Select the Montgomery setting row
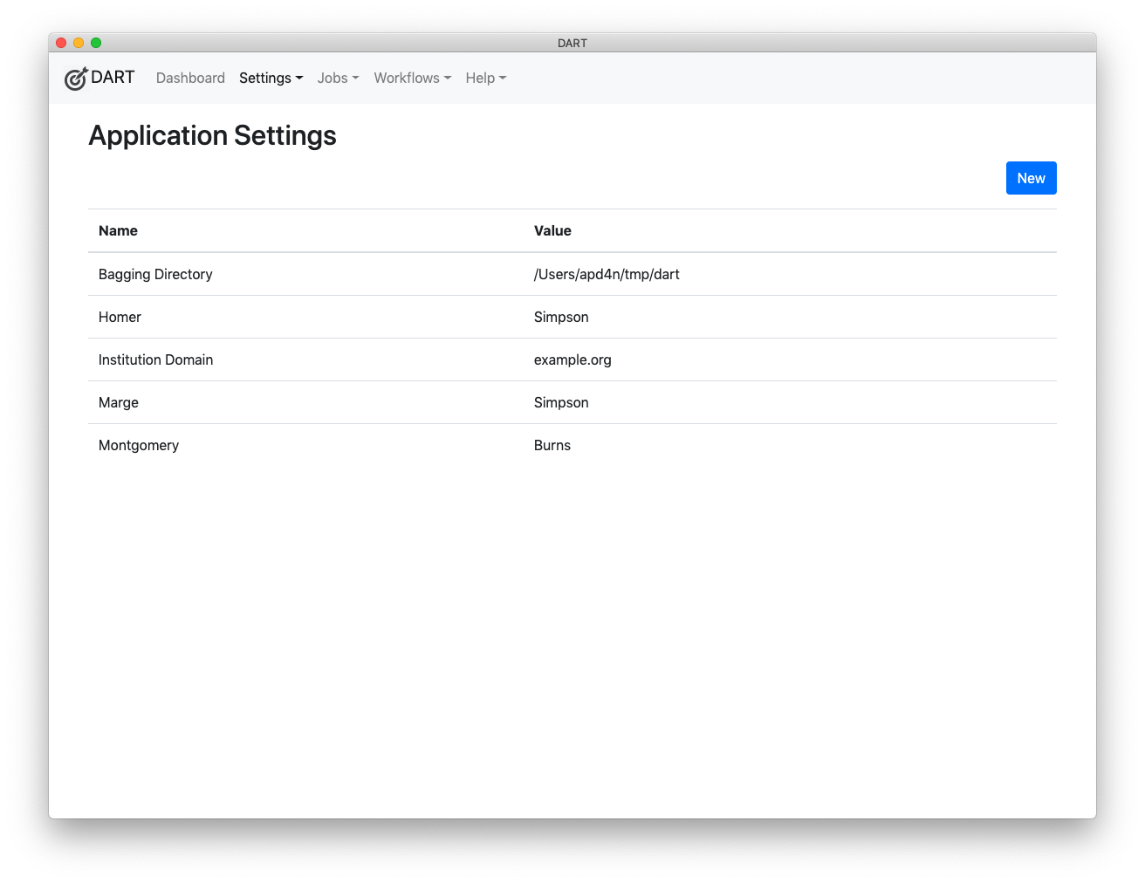 point(139,445)
